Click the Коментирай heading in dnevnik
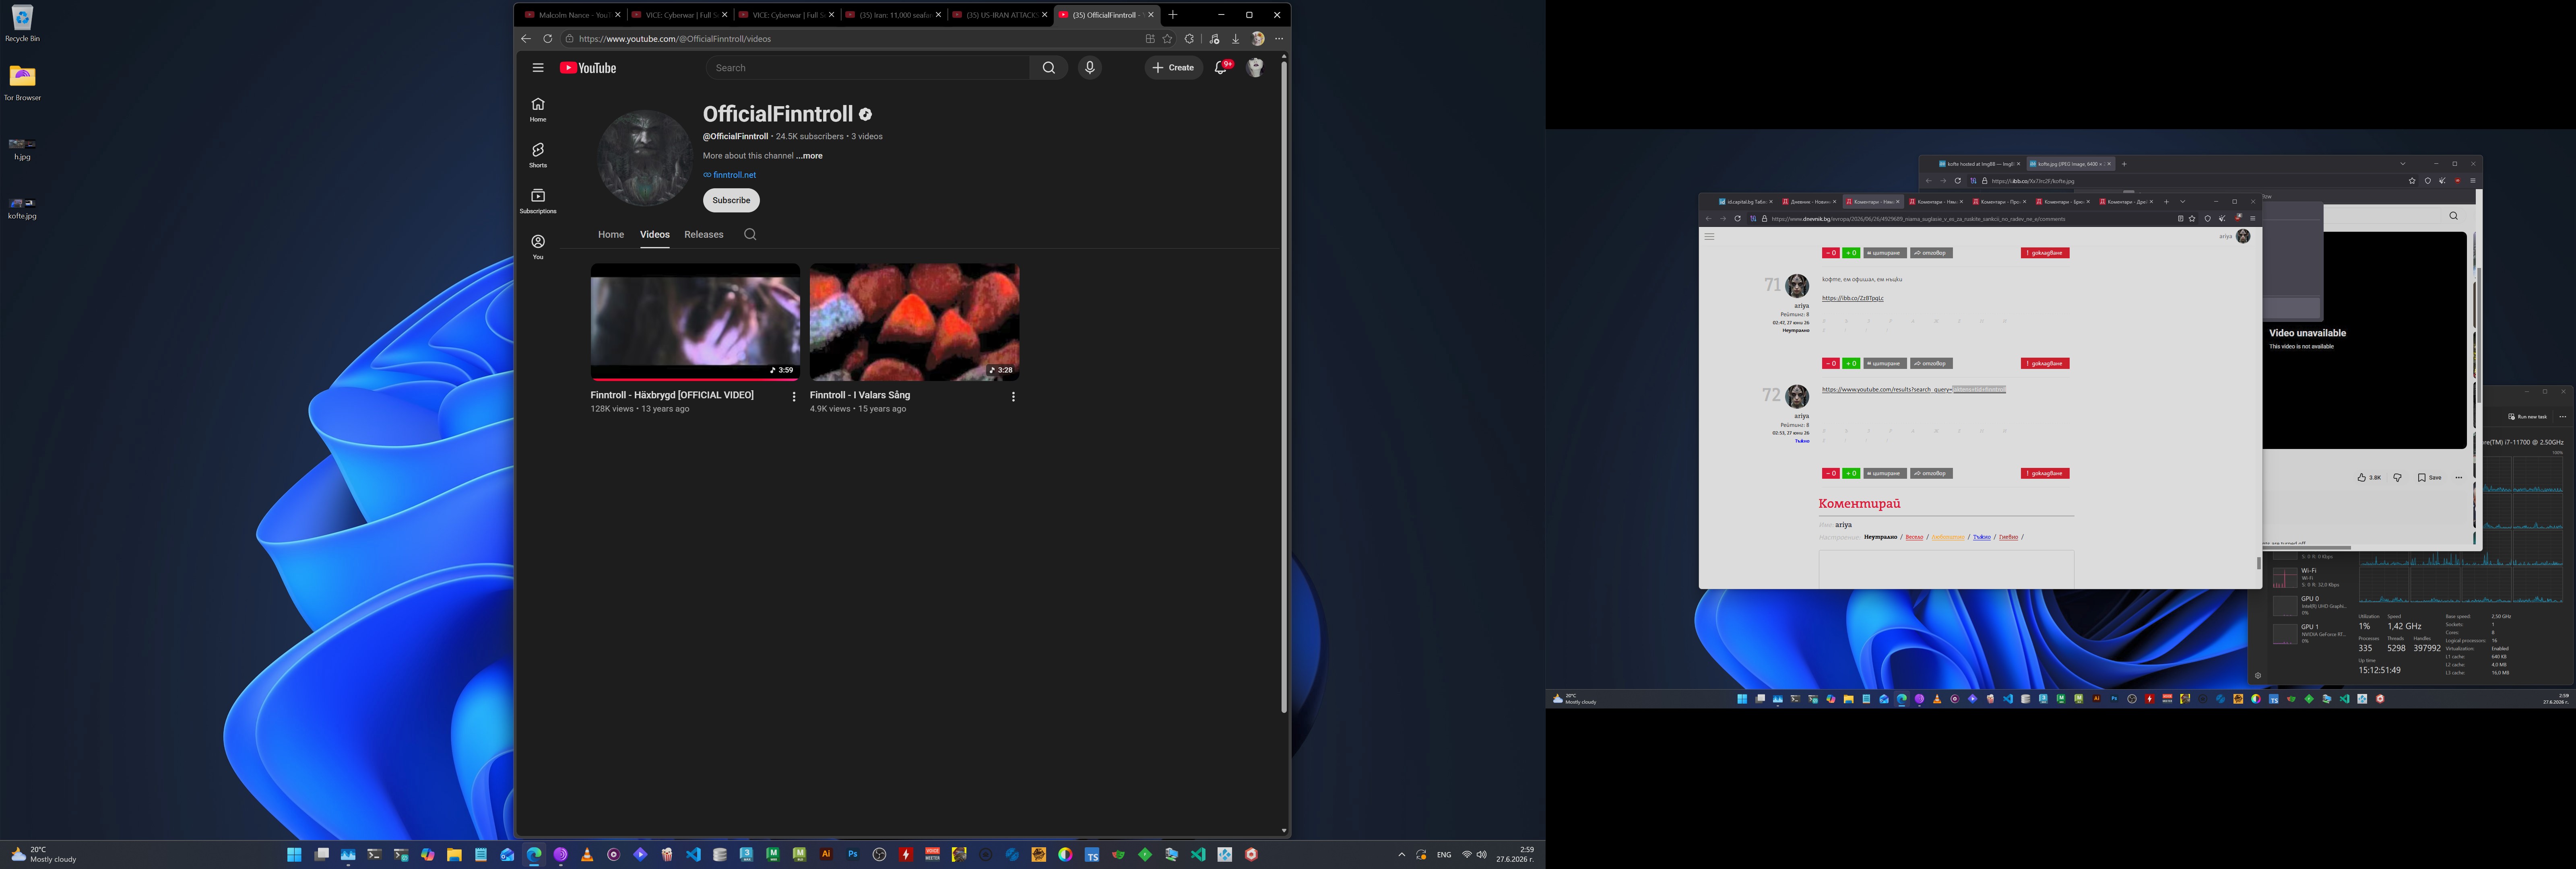Image resolution: width=2576 pixels, height=869 pixels. coord(1859,504)
